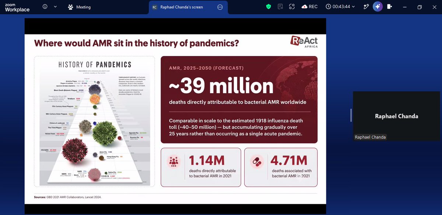
Task: Click the Zoom Workplace logo
Action: 17,7
